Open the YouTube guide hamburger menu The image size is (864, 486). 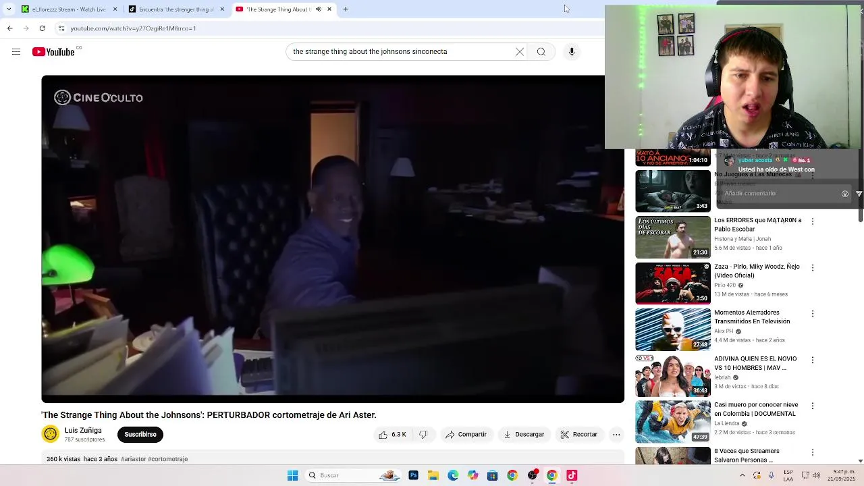16,52
